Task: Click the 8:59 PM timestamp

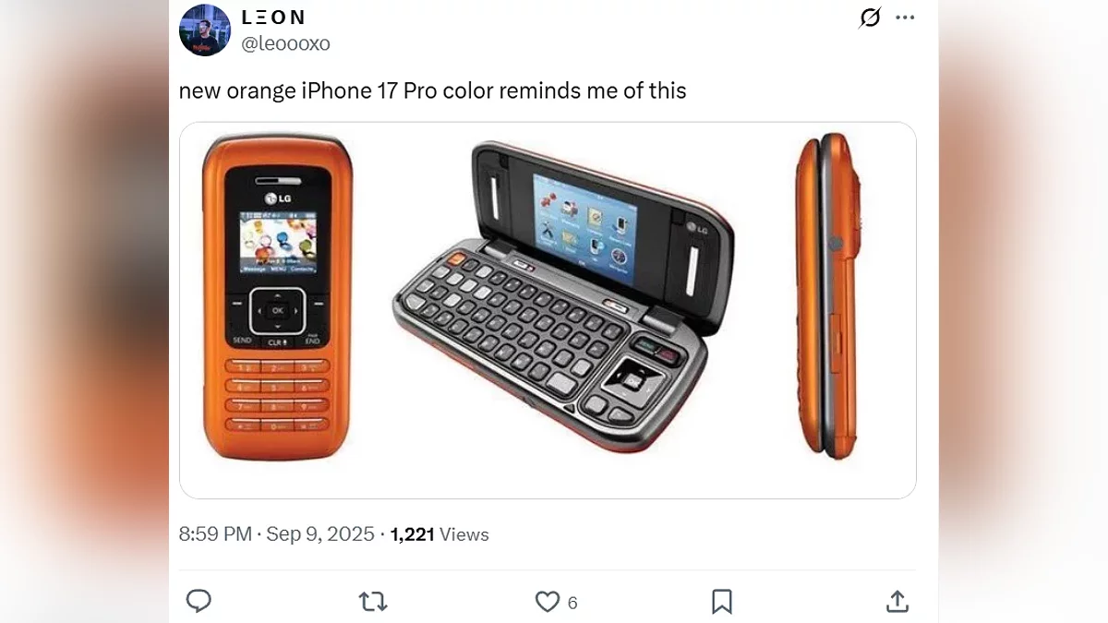Action: point(215,534)
